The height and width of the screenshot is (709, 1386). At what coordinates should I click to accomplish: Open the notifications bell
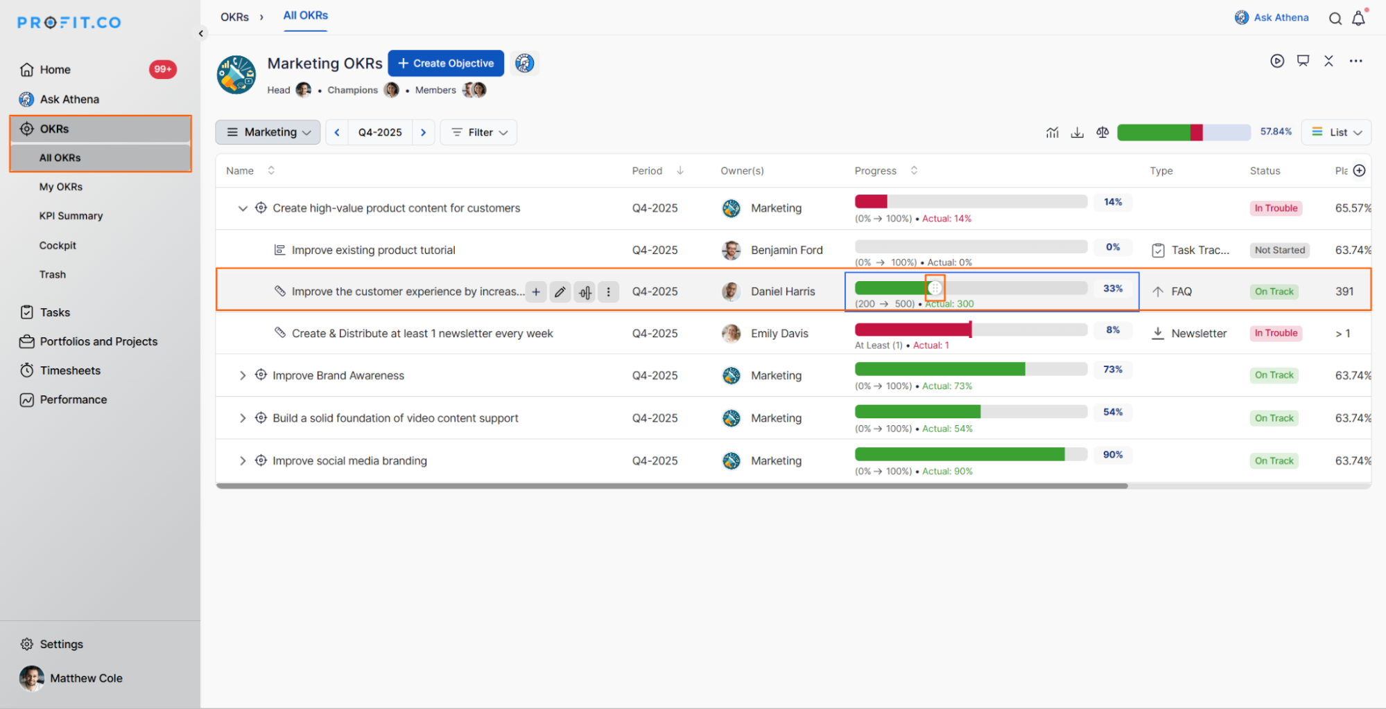[x=1358, y=19]
